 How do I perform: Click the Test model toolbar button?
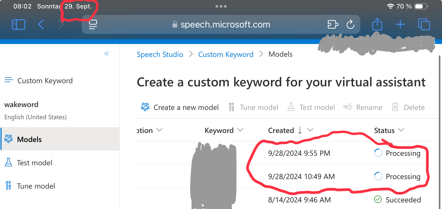pos(311,107)
